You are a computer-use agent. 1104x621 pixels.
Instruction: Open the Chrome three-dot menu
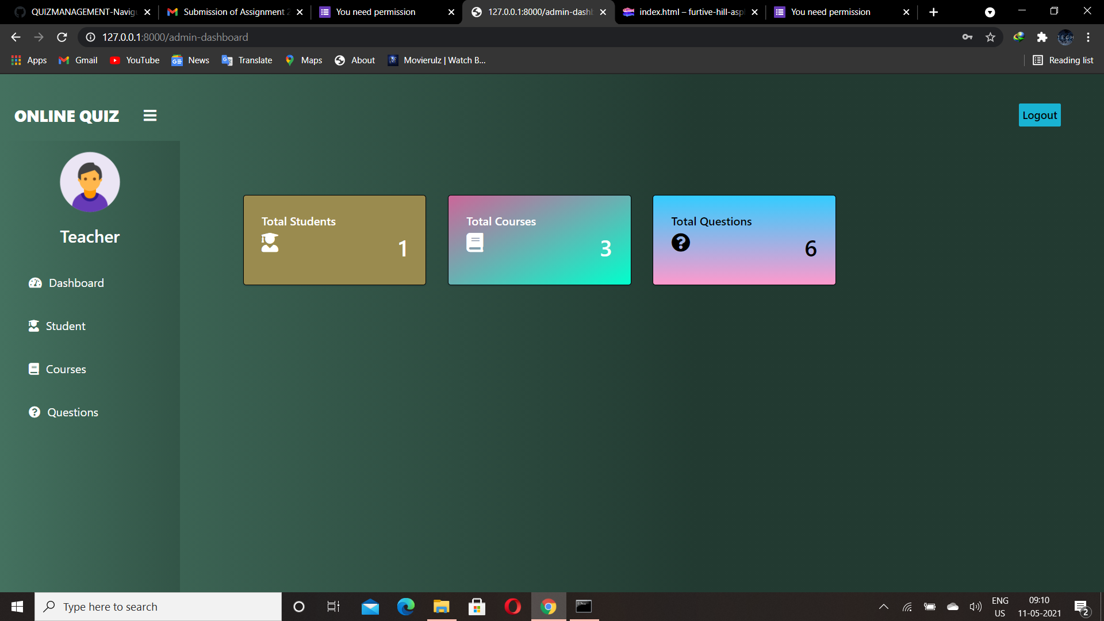(1088, 37)
